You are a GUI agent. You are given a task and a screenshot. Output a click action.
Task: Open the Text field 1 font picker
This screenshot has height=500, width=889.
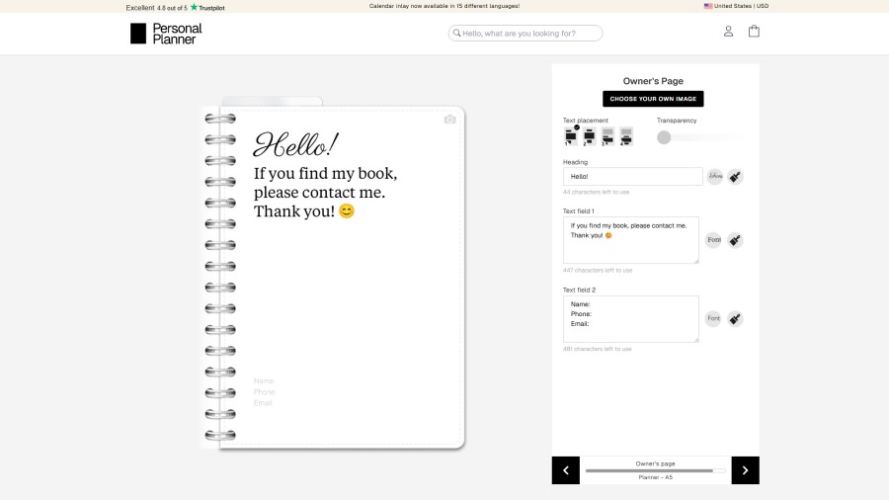pos(713,240)
